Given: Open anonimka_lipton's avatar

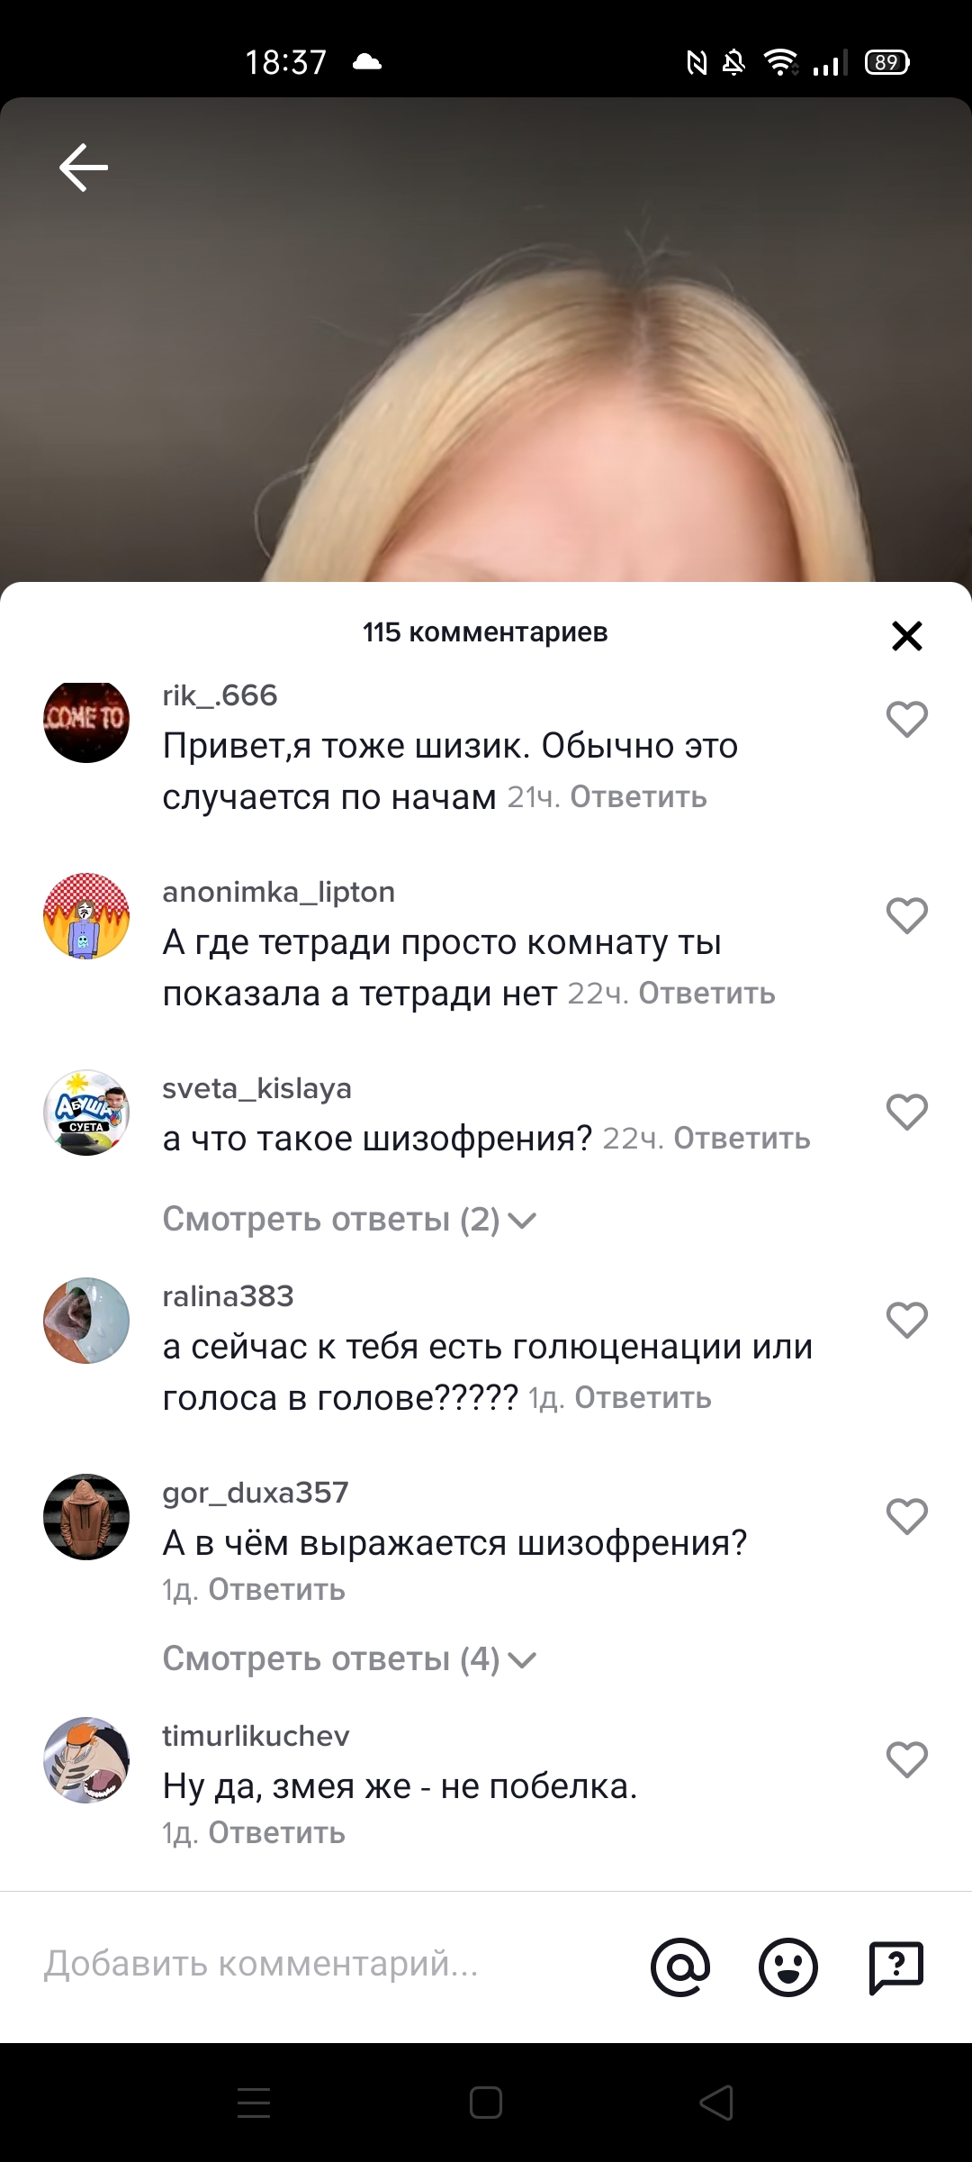Looking at the screenshot, I should 86,916.
